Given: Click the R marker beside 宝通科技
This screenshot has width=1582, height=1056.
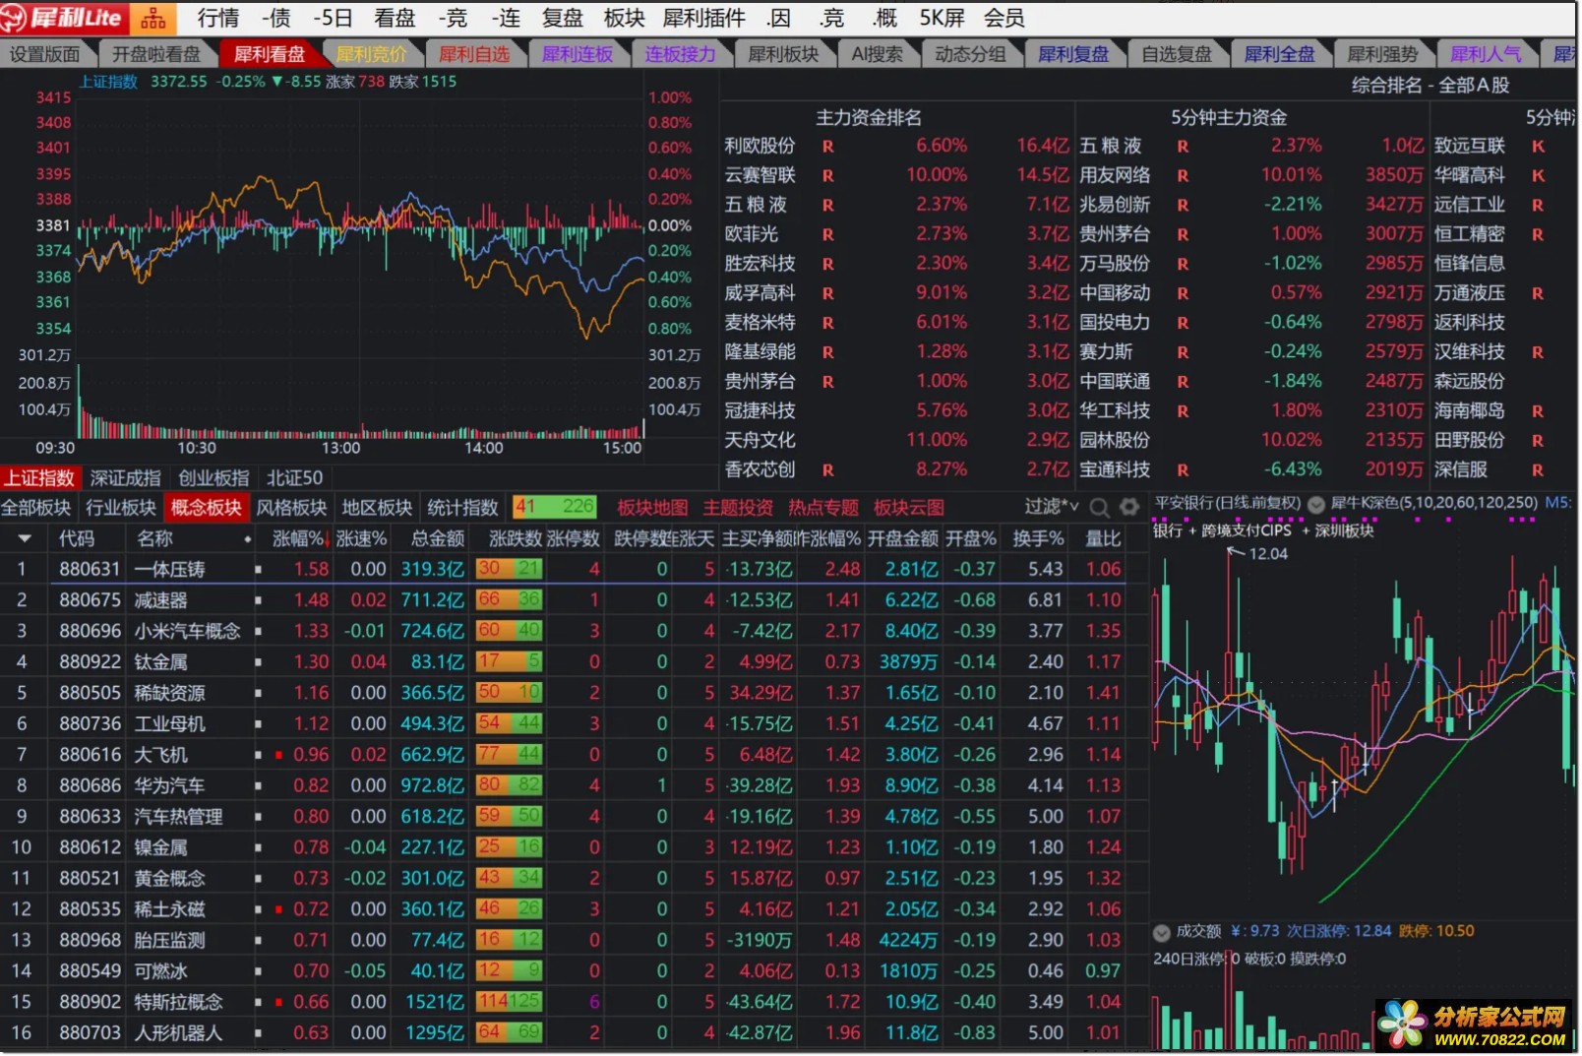Looking at the screenshot, I should pos(1183,470).
